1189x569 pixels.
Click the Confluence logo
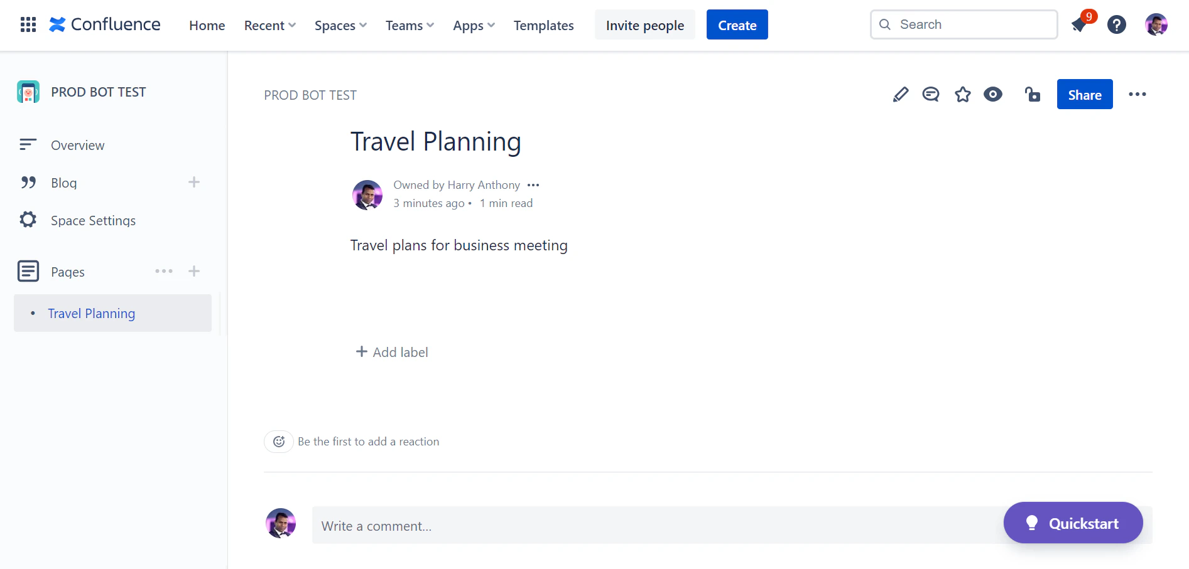tap(104, 24)
